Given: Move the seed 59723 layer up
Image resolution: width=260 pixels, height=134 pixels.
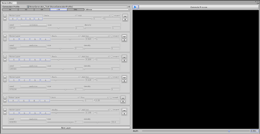Looking at the screenshot, I should tap(5, 16).
